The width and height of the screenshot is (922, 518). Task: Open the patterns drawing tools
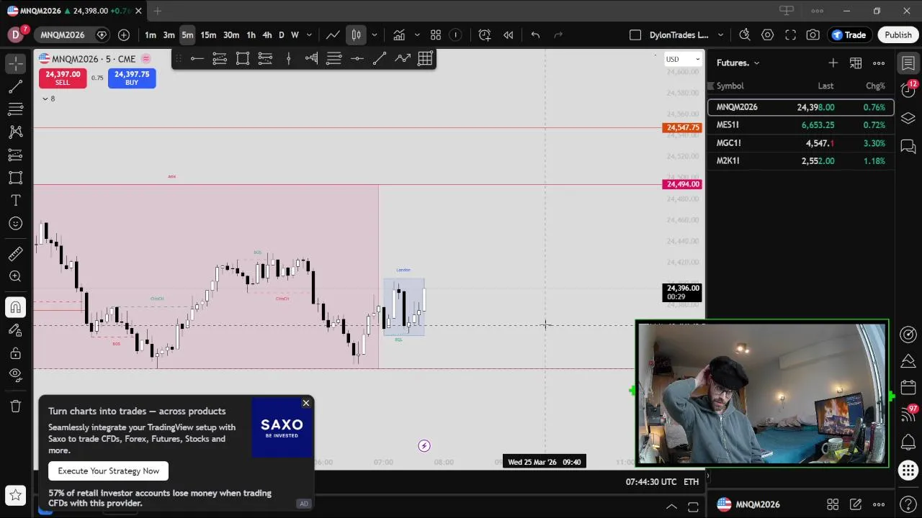pos(15,132)
